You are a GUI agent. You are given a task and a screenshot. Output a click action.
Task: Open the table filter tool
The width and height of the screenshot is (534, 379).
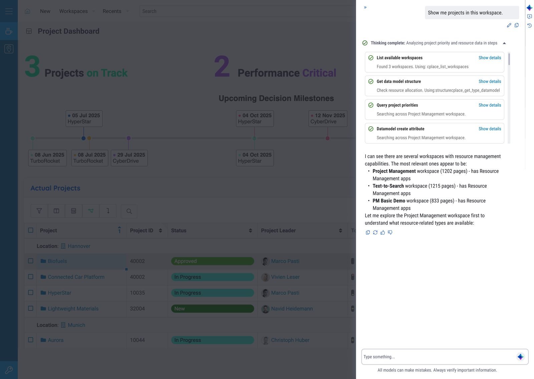[39, 211]
